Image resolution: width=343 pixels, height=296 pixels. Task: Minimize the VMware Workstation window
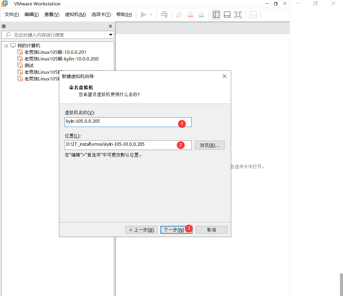coord(267,4)
